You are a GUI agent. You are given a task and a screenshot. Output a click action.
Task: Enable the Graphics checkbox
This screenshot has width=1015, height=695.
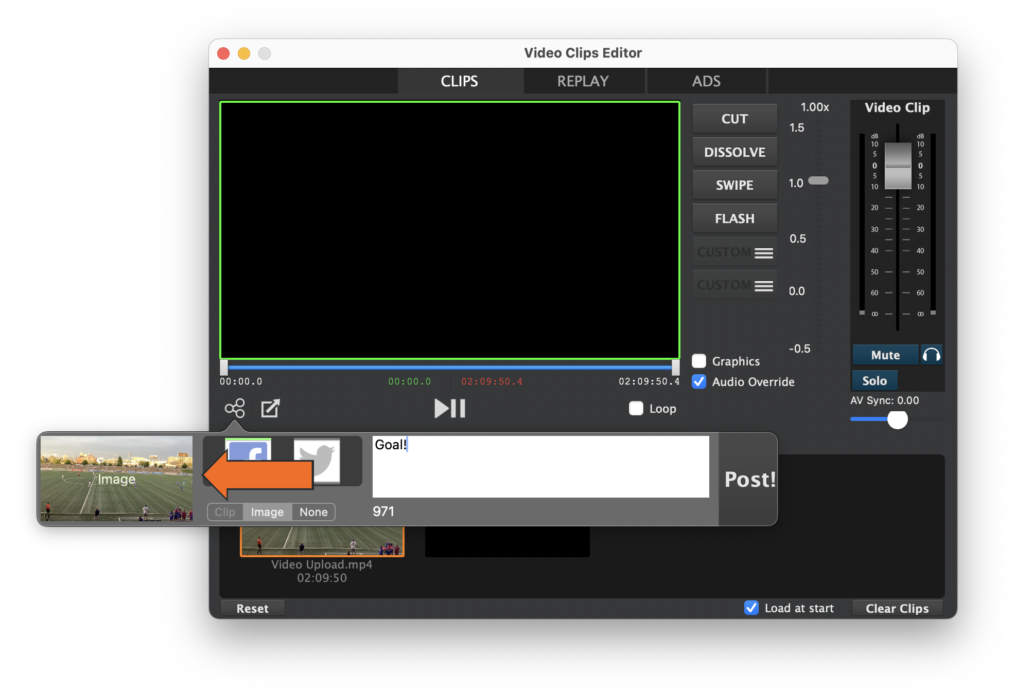[x=699, y=361]
